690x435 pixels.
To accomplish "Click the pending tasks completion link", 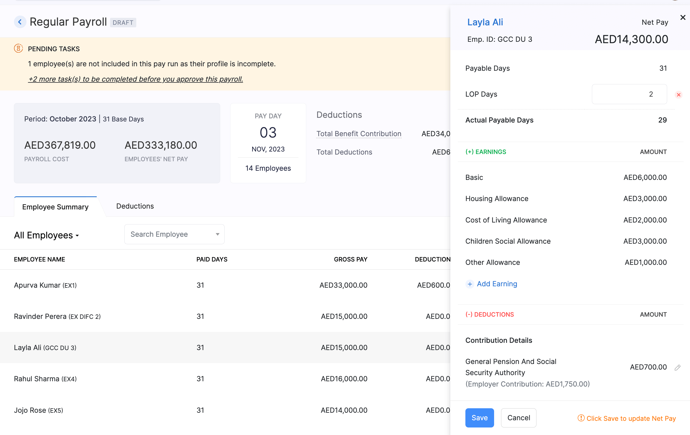I will click(136, 79).
